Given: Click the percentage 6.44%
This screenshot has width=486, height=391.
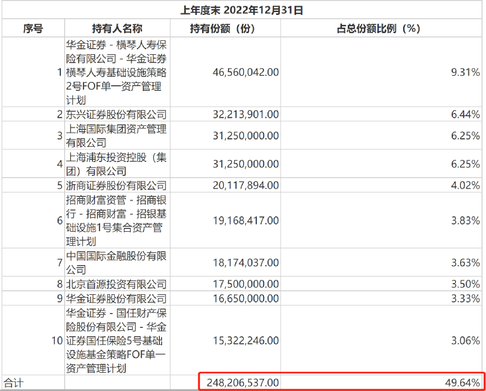Looking at the screenshot, I should click(465, 114).
